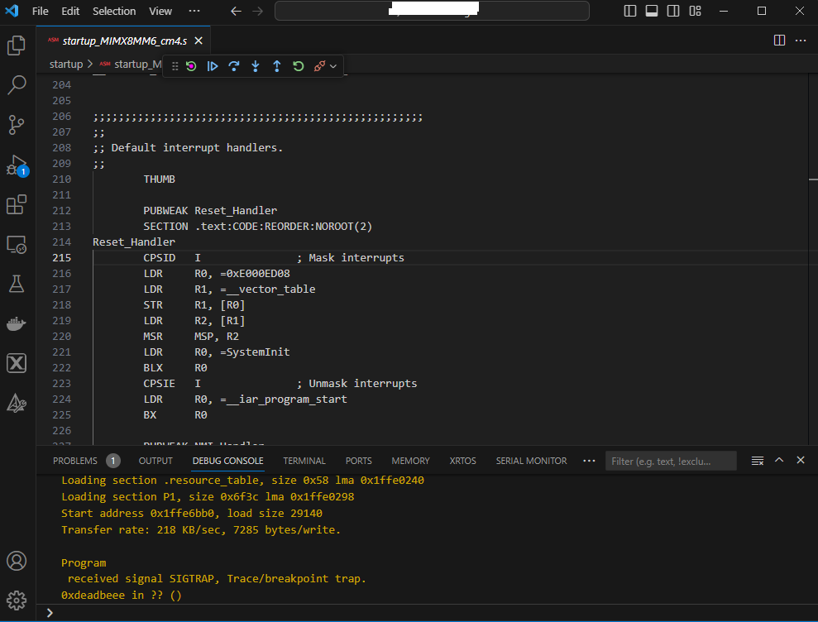Toggle the primary side bar visibility
The width and height of the screenshot is (818, 622).
[630, 11]
